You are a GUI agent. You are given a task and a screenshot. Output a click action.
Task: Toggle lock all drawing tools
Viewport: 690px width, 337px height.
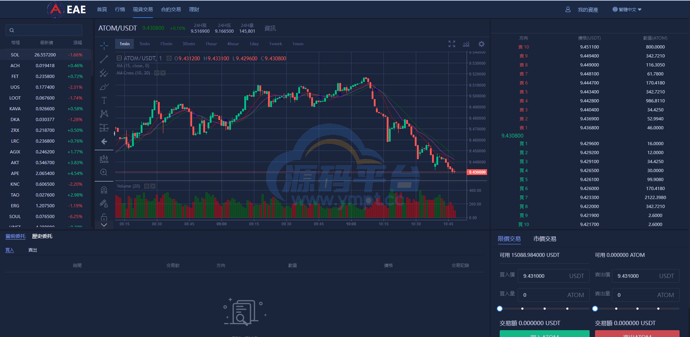pos(104,217)
